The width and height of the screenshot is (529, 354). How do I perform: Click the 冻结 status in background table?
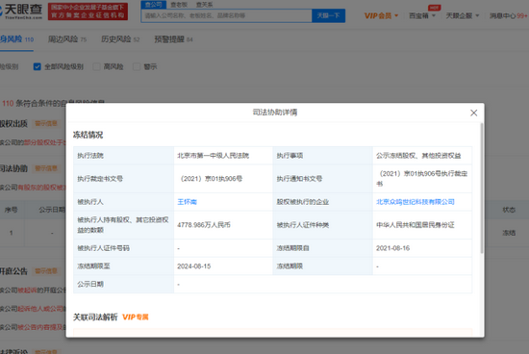[509, 233]
